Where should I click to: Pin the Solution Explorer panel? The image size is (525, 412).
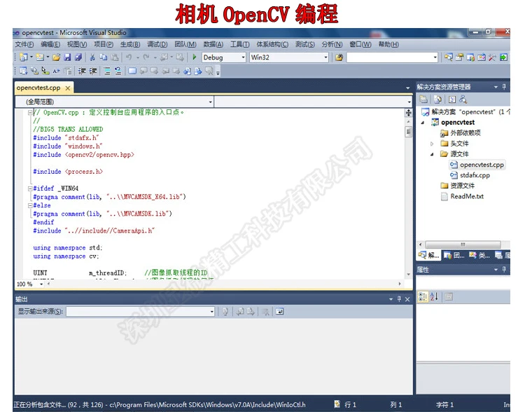[x=504, y=87]
